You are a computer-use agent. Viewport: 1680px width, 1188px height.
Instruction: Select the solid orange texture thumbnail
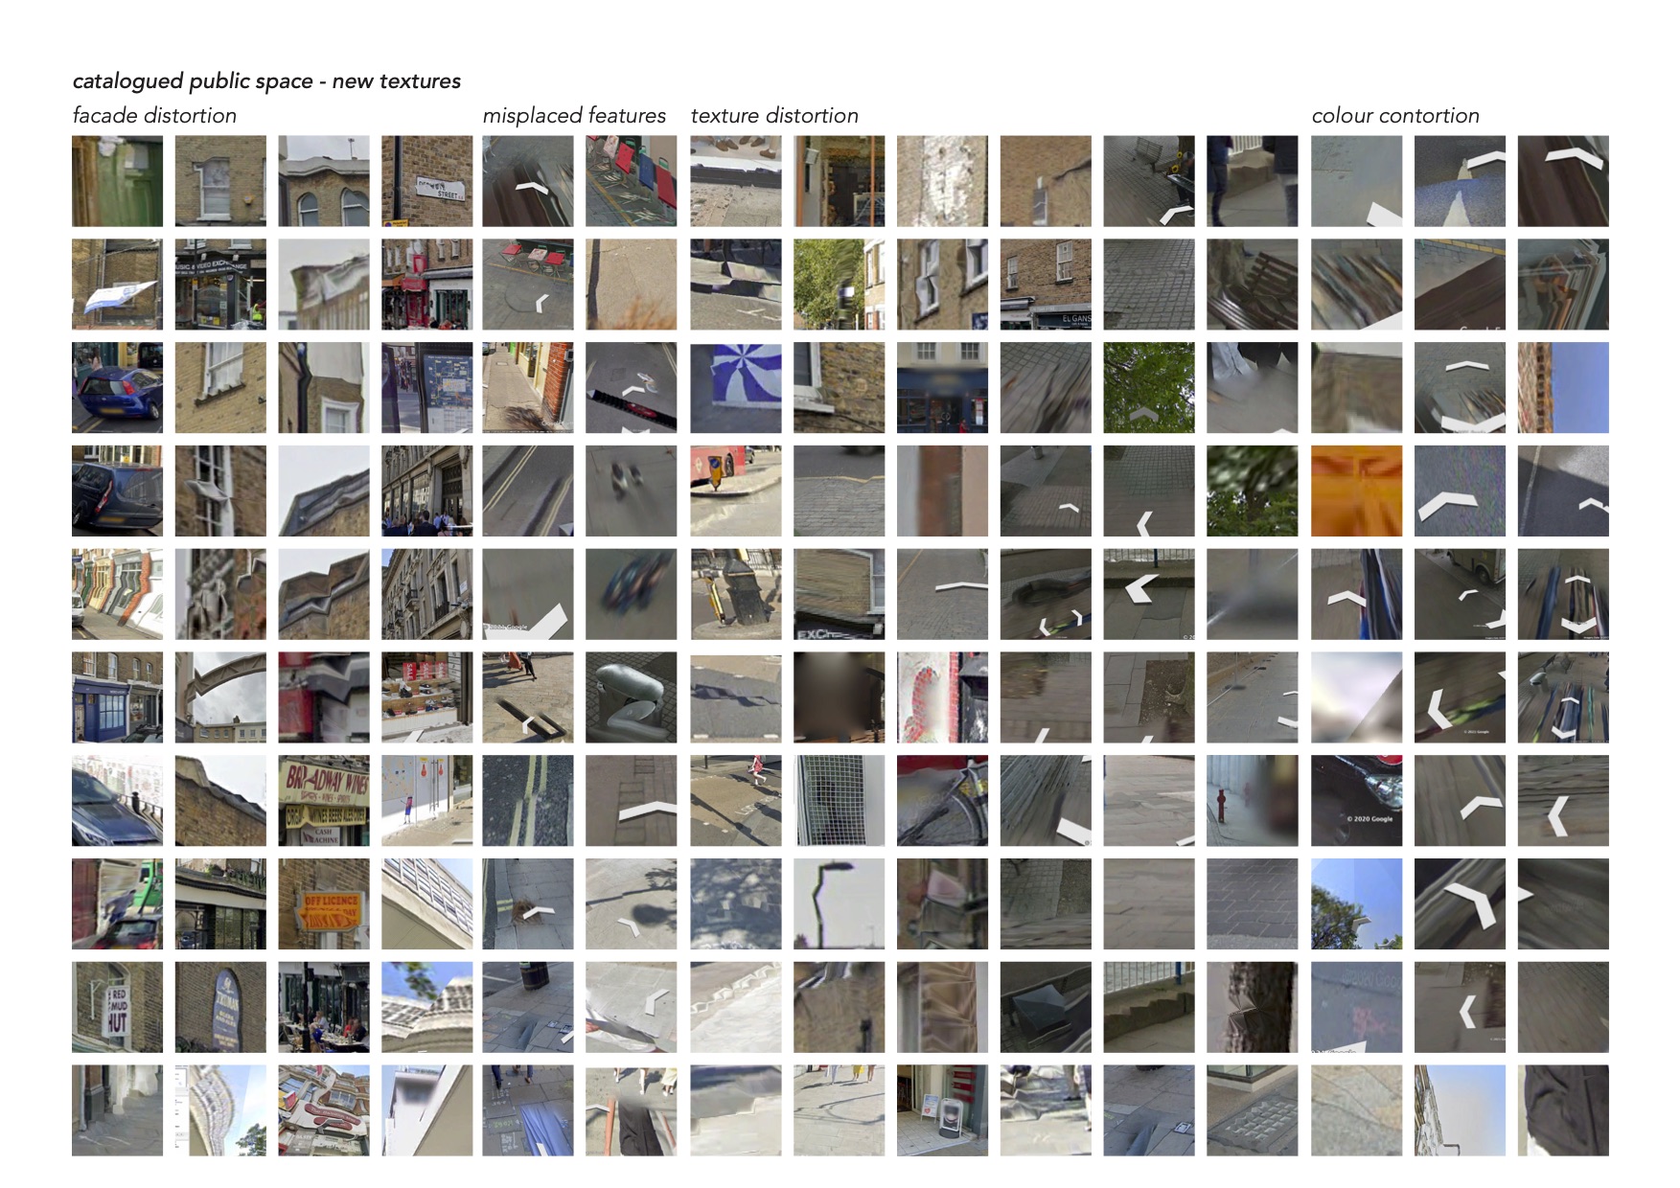click(x=1356, y=491)
